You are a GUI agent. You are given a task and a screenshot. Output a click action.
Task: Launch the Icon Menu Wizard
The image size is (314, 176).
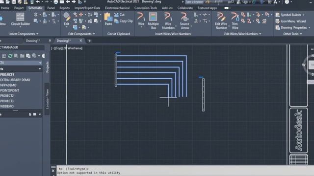pyautogui.click(x=291, y=22)
